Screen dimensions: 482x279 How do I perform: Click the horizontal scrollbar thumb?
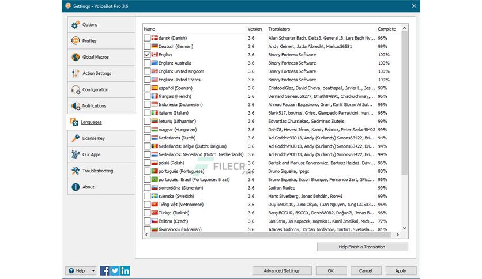(270, 235)
